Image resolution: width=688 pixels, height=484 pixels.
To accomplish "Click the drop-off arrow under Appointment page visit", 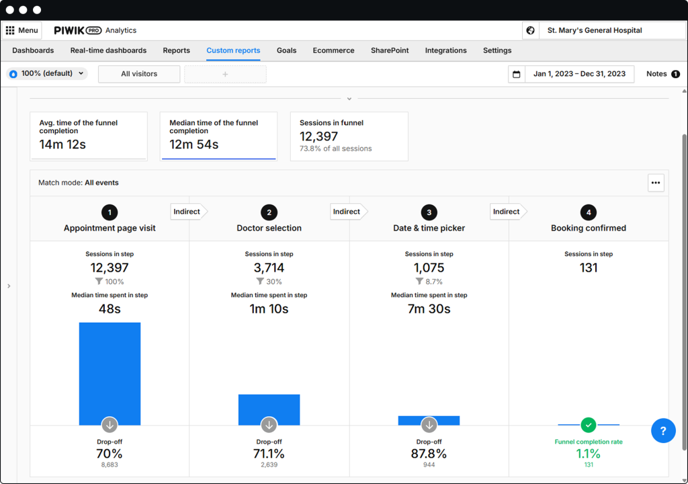I will coord(110,425).
